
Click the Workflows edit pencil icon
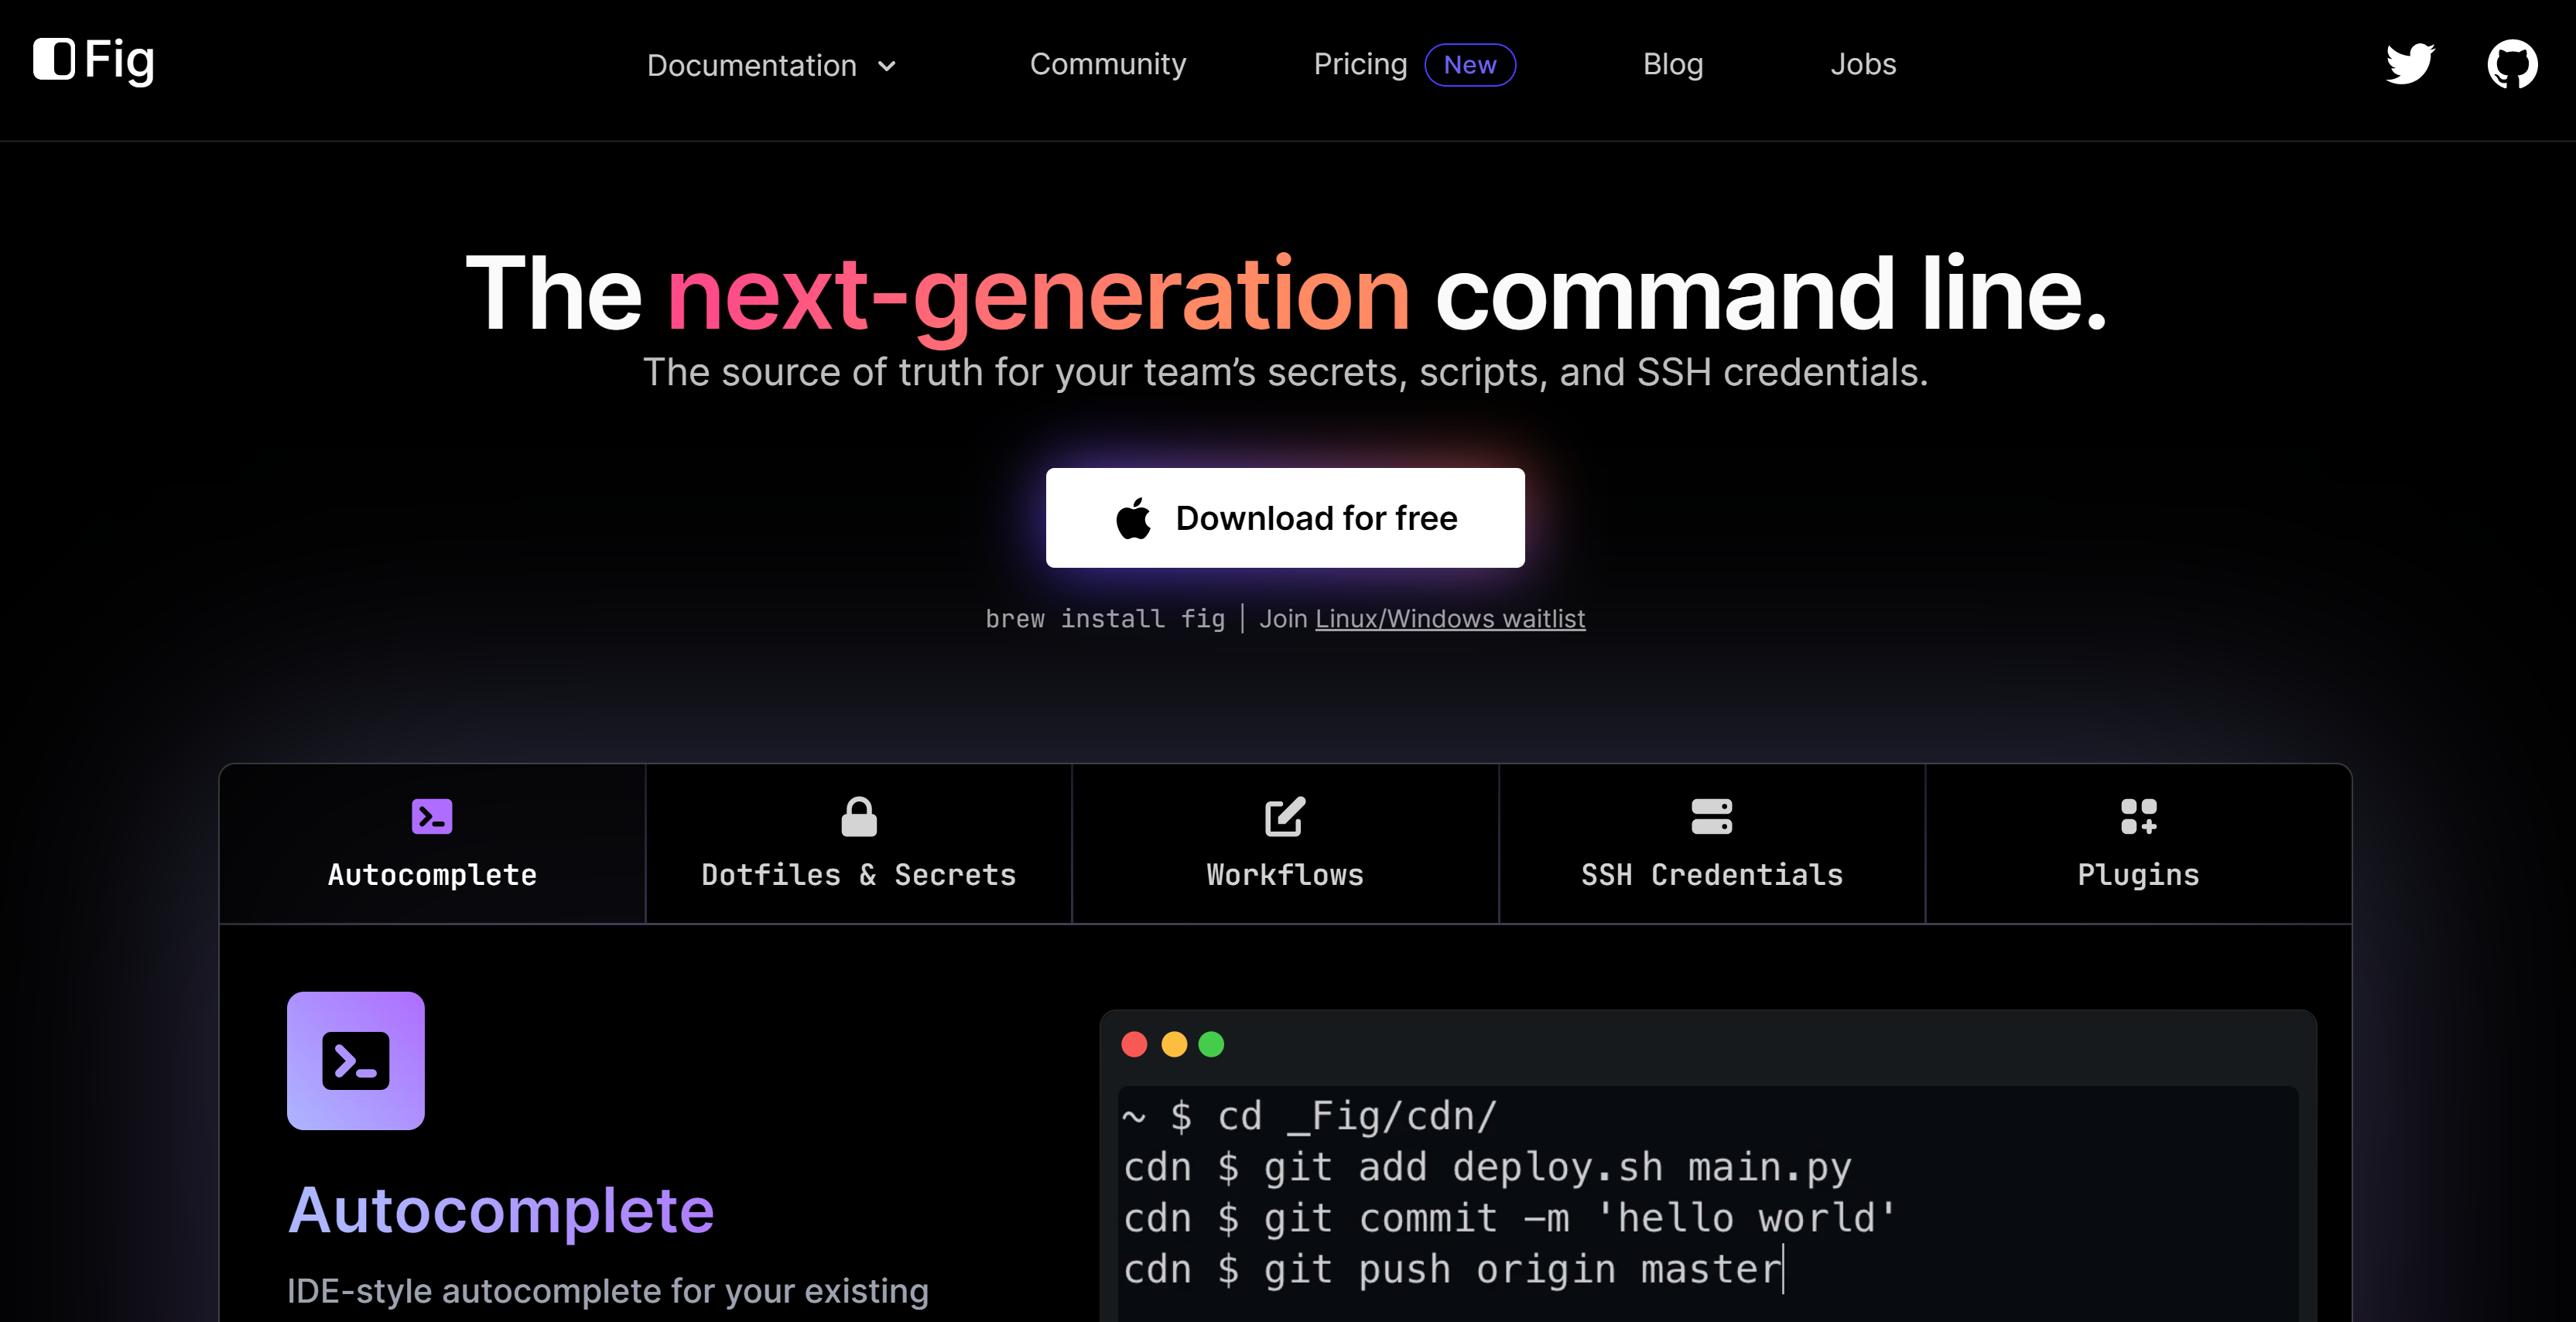pos(1285,816)
